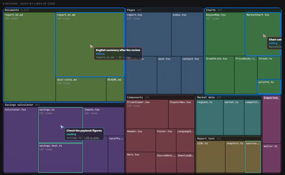Click the "Chart col…" activity card near MarketChart.tsx
The width and height of the screenshot is (285, 175).
[x=274, y=43]
